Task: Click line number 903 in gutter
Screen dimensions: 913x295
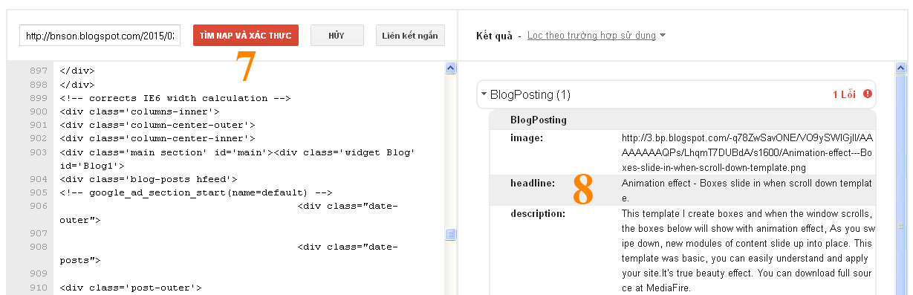Action: pos(39,152)
